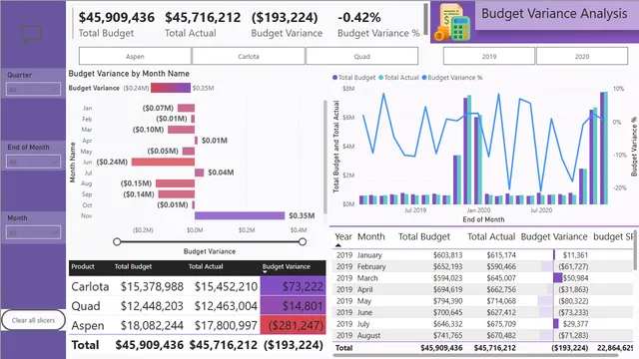Open the Month slicer dropdown
Screen dimensions: 639x359
[x=33, y=232]
